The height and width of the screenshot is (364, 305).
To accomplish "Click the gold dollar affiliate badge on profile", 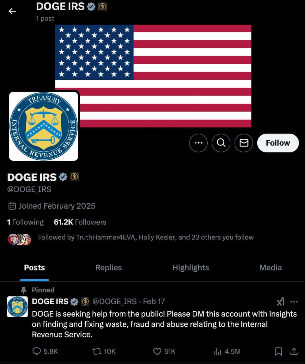I will [74, 177].
